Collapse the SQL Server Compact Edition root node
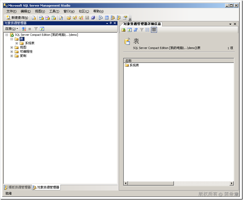This screenshot has height=200, width=243. (7, 35)
